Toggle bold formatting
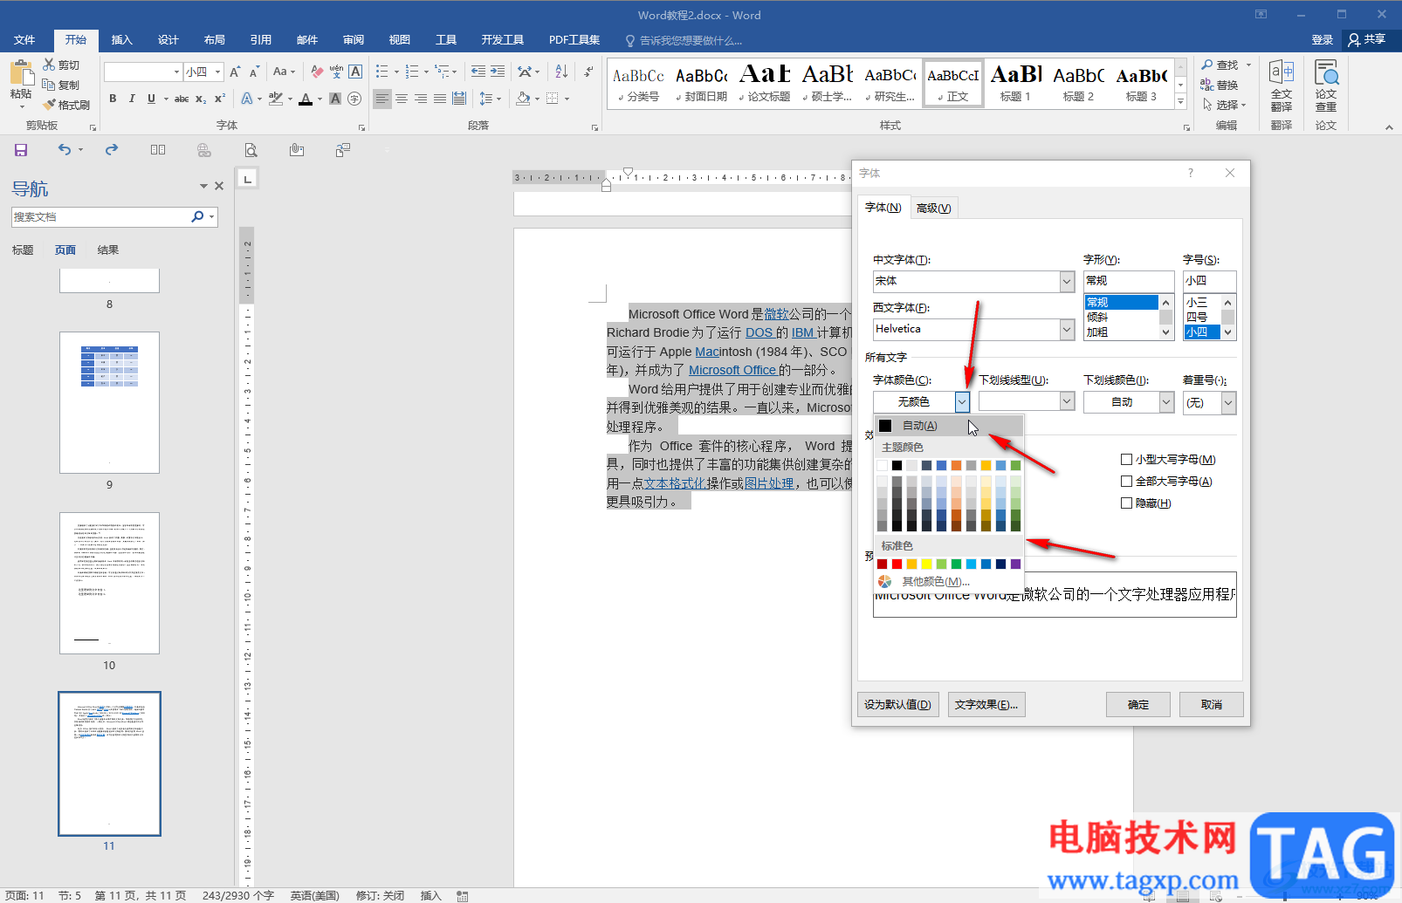Screen dimensions: 1402x903 [x=113, y=99]
